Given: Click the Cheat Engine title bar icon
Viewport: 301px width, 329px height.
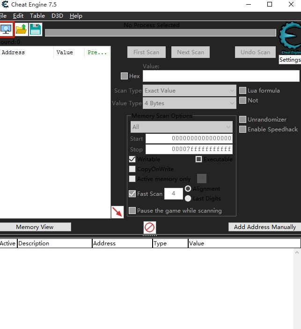Looking at the screenshot, I should point(5,4).
